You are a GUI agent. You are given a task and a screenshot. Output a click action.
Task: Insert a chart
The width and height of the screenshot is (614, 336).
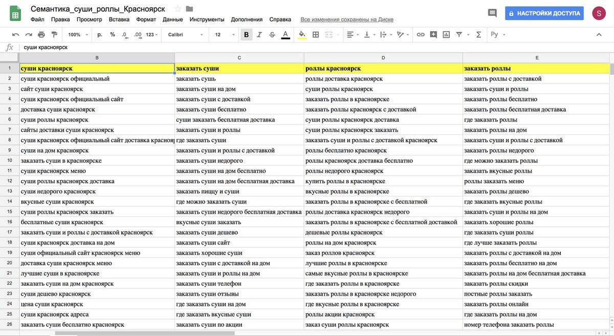446,35
